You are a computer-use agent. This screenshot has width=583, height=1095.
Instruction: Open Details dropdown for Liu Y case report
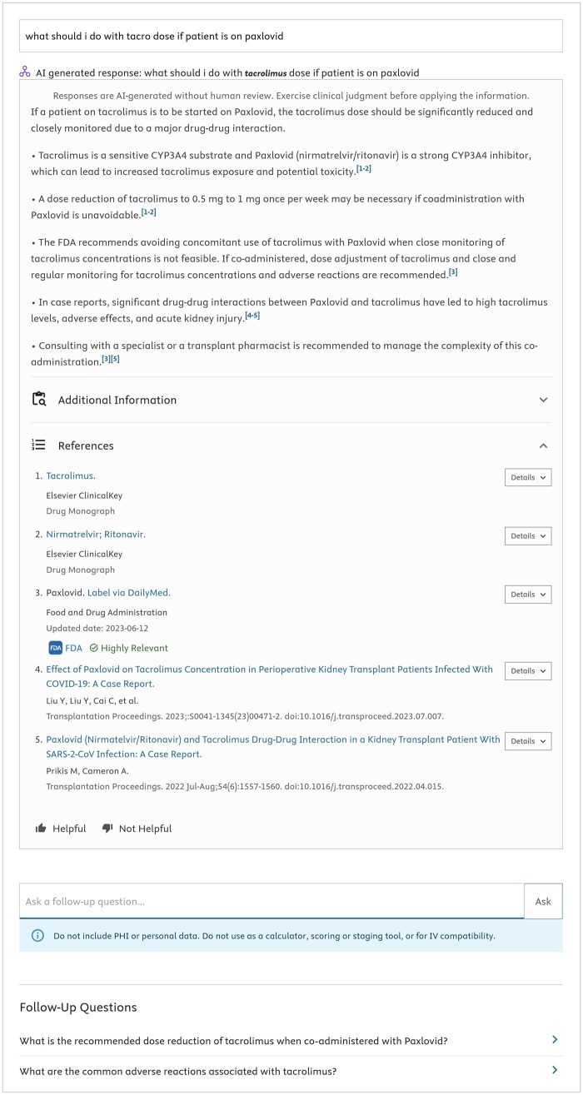click(x=527, y=670)
